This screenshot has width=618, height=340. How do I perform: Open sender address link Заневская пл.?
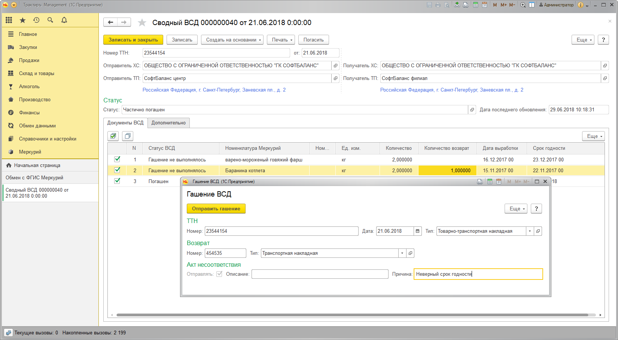pyautogui.click(x=214, y=90)
